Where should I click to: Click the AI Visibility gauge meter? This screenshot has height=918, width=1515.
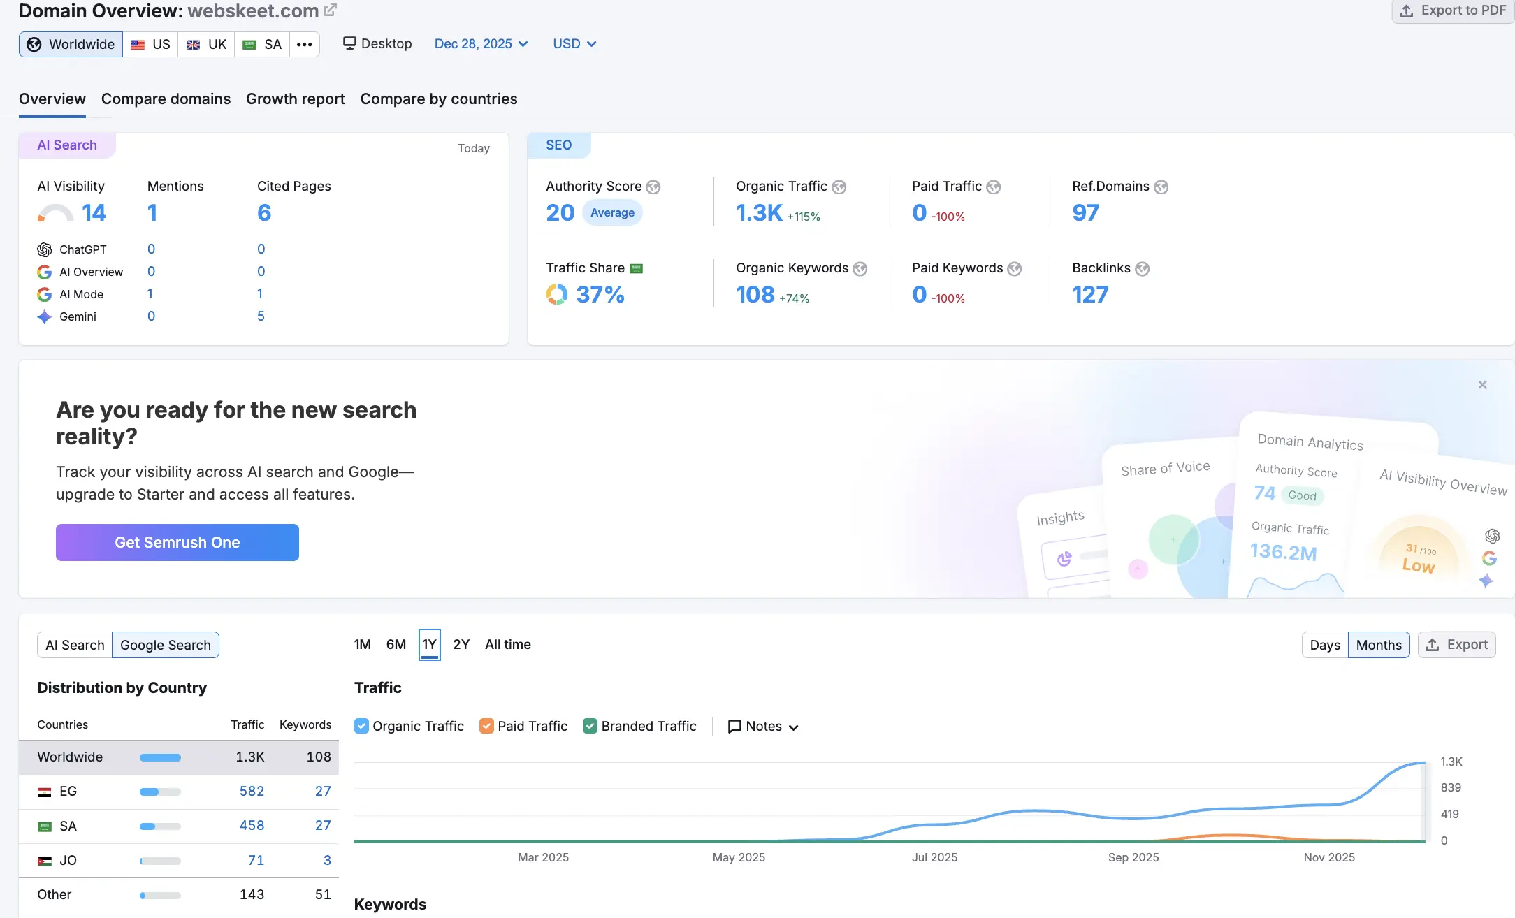point(55,213)
